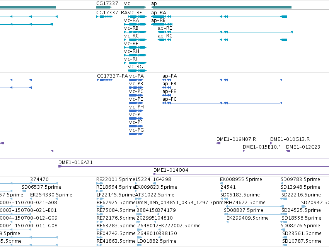The height and width of the screenshot is (247, 329).
Task: Click the vlc-RF transcript label
Action: point(135,13)
